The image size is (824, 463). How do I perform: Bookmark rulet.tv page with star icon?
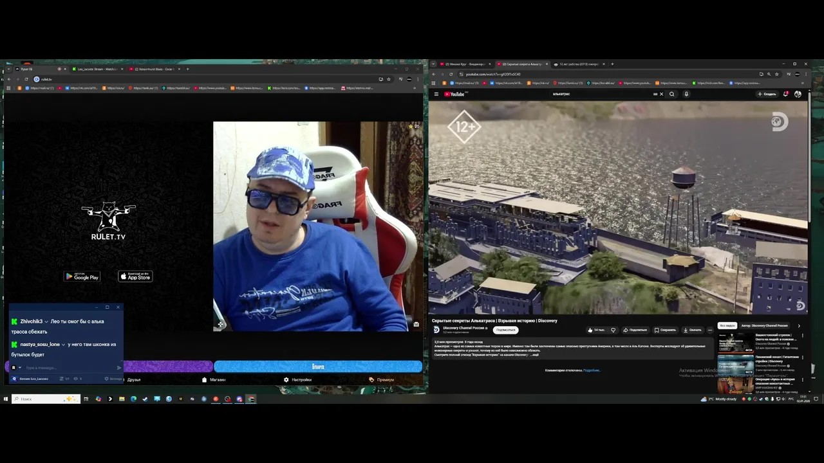click(388, 79)
